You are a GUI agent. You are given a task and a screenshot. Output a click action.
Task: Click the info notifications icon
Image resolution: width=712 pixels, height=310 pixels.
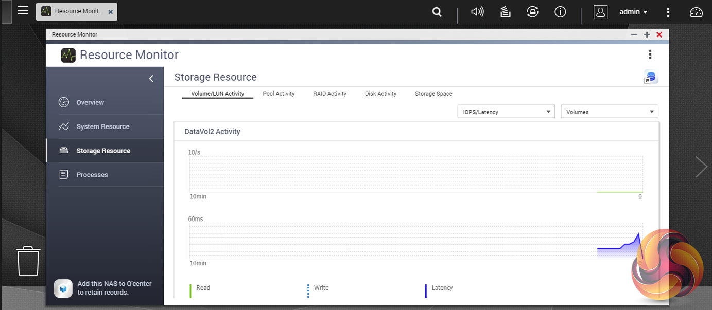click(x=560, y=12)
